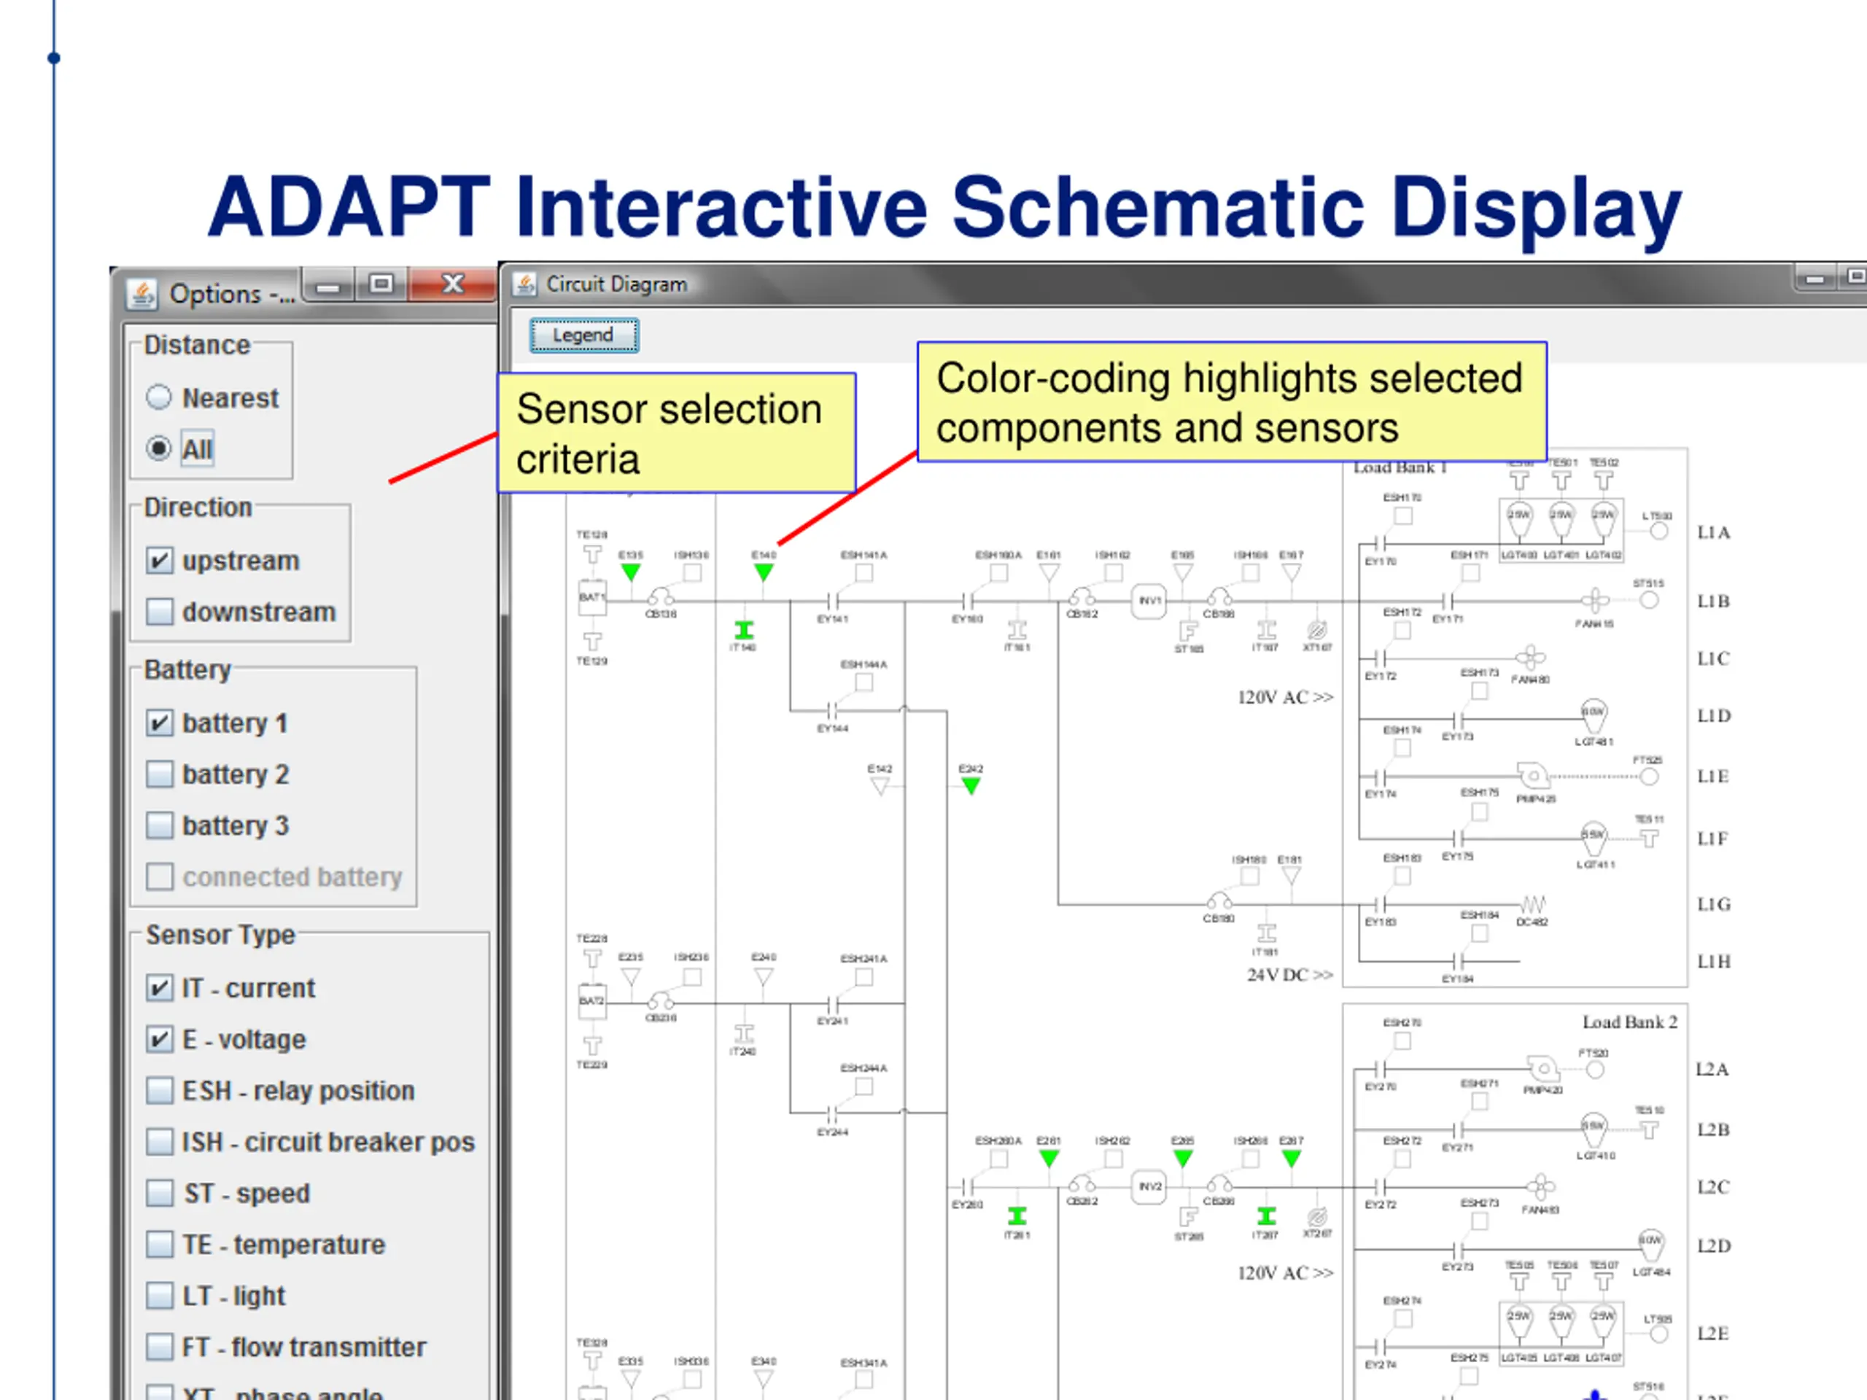Image resolution: width=1867 pixels, height=1400 pixels.
Task: Select the DC482 resistor load symbol
Action: (1532, 905)
